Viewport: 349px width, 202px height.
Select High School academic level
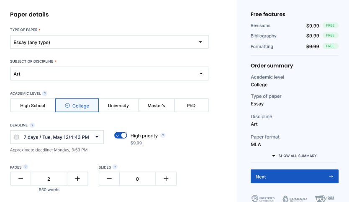(x=33, y=106)
